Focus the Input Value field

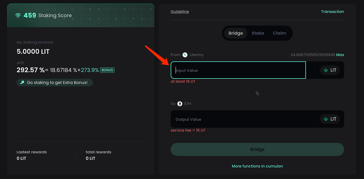coord(238,70)
